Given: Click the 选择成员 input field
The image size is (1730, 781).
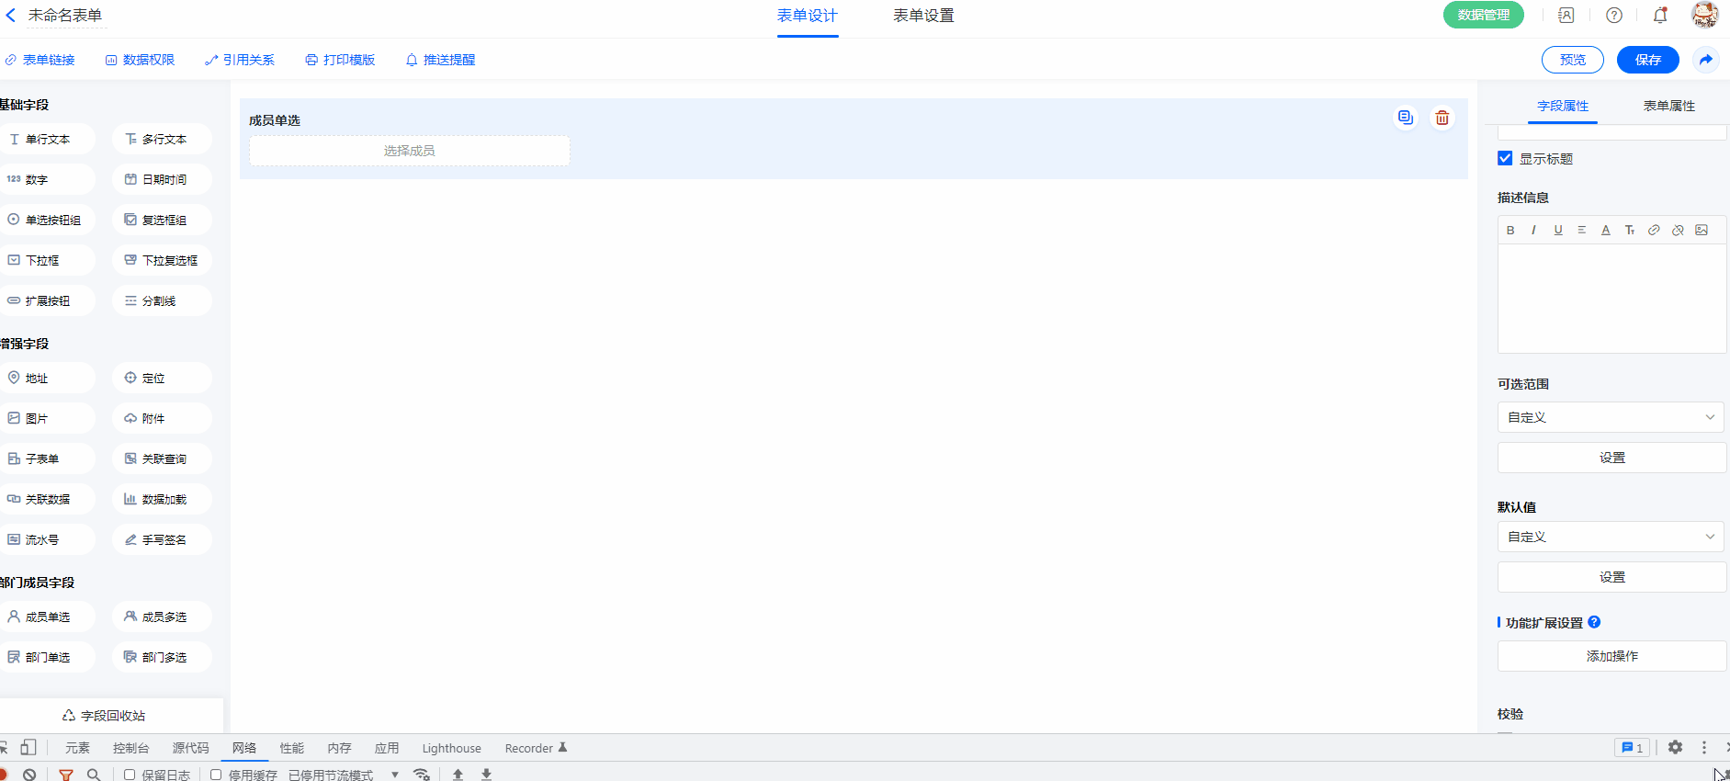Looking at the screenshot, I should (410, 151).
